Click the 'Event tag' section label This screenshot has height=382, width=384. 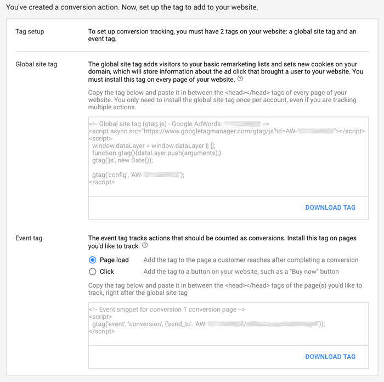[29, 238]
